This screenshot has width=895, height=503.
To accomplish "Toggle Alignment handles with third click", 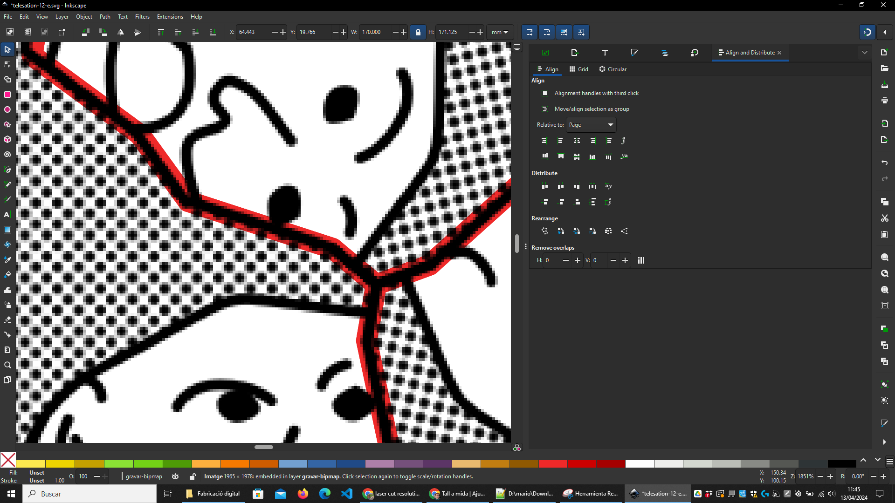I will click(x=544, y=93).
